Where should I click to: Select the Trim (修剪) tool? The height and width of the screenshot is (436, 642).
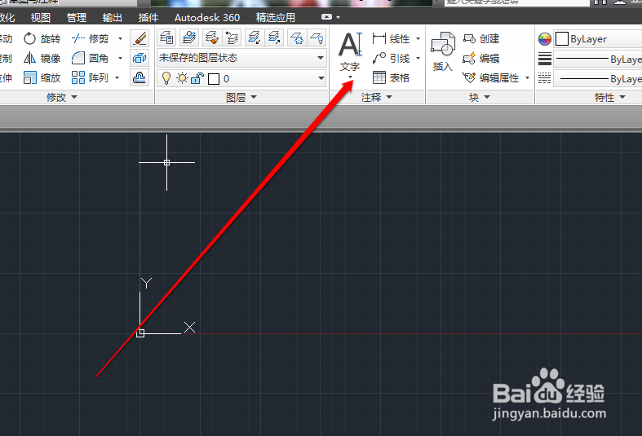pos(90,39)
